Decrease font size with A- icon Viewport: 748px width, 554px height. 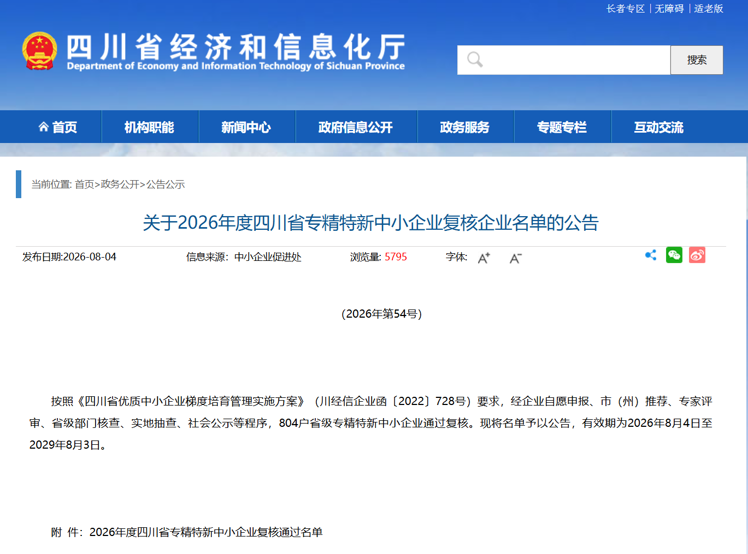516,258
